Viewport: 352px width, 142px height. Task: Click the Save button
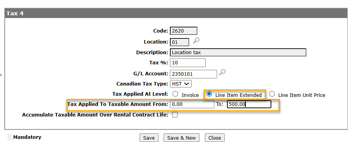[x=149, y=138]
